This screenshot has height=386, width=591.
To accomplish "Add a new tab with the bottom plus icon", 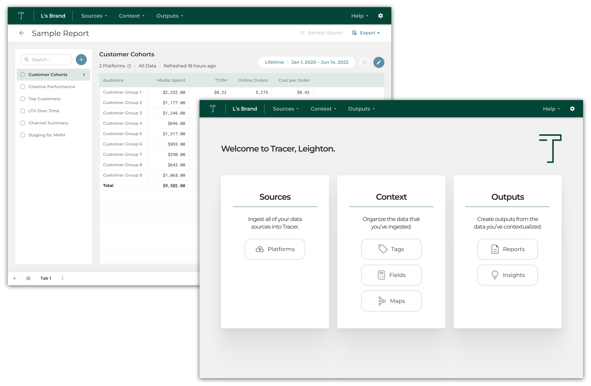I will tap(14, 278).
